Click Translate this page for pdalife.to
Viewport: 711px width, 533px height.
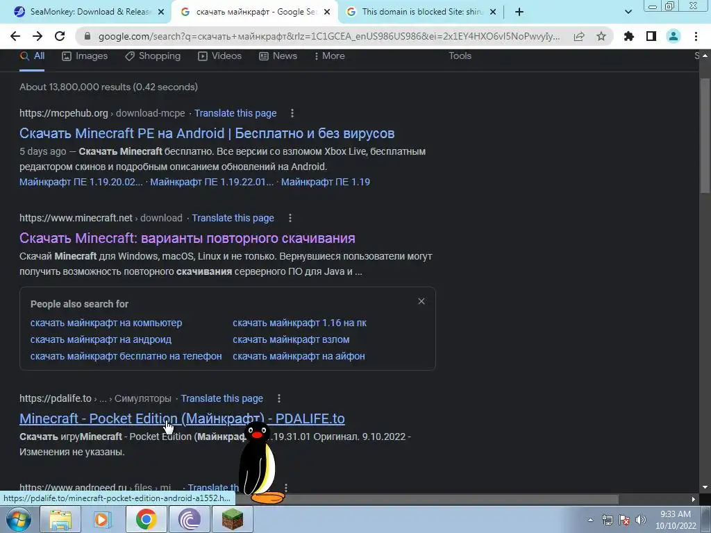tap(221, 398)
